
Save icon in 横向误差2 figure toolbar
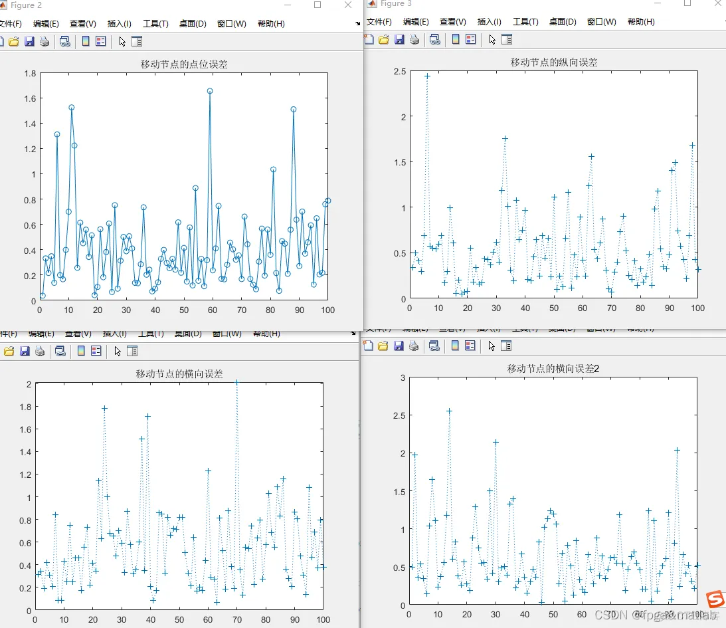(398, 346)
